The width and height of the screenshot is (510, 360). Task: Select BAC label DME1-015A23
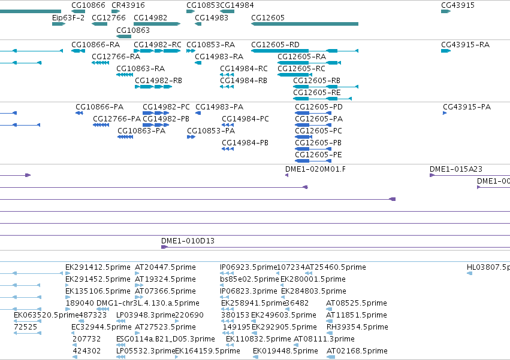click(456, 169)
